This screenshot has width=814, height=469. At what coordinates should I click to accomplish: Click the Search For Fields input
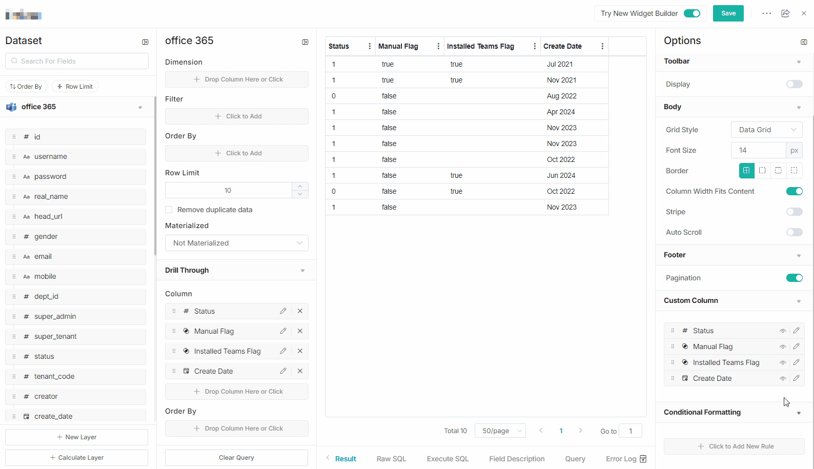click(77, 61)
